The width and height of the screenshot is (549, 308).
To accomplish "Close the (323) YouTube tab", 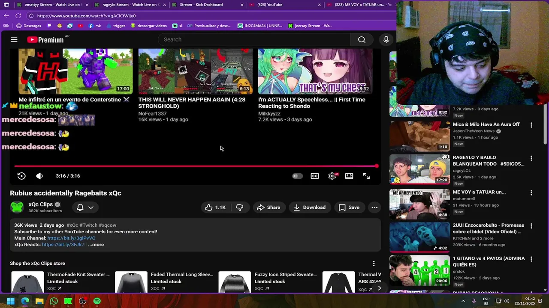I will pyautogui.click(x=319, y=5).
